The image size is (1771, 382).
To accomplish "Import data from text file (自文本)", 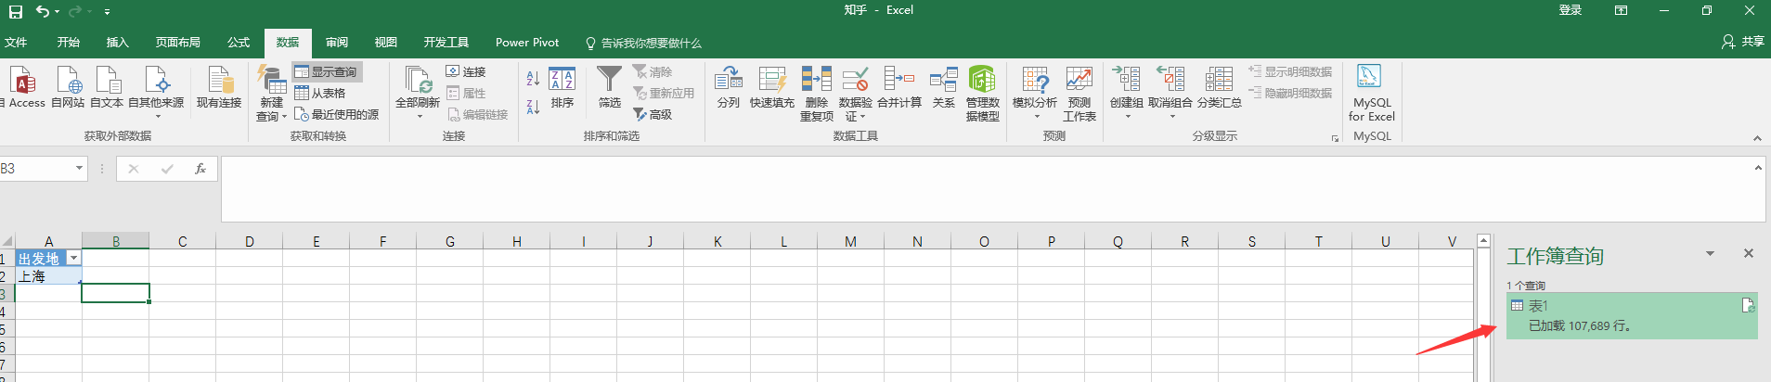I will [x=107, y=87].
